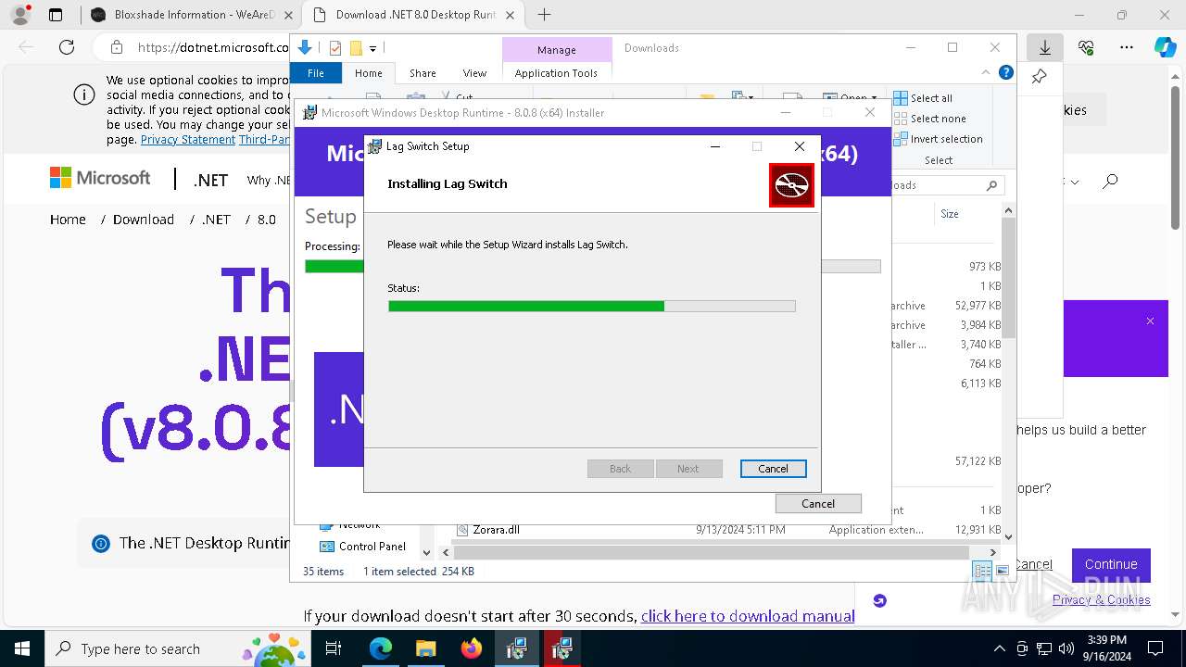Open the Edge Downloads toolbar icon

point(1044,47)
